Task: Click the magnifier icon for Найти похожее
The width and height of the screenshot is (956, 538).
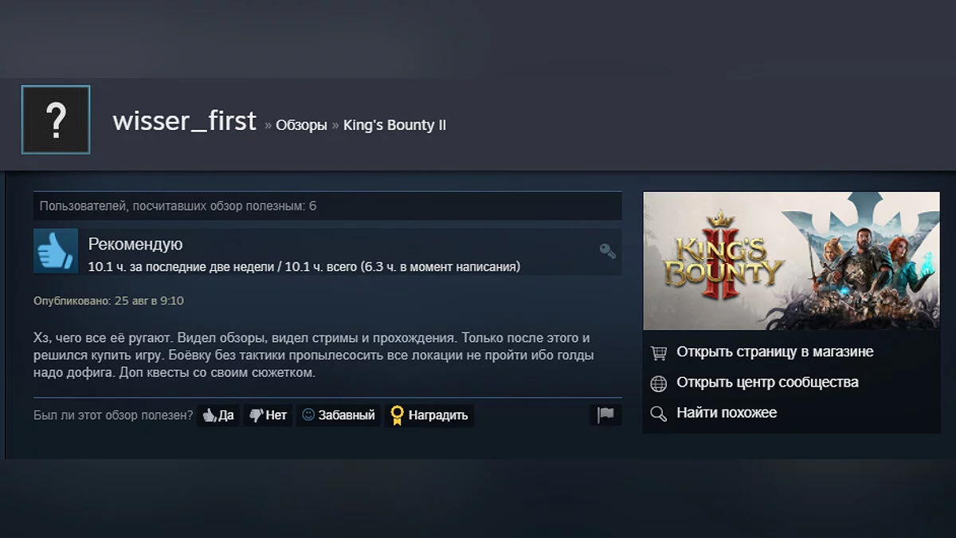Action: click(x=658, y=414)
